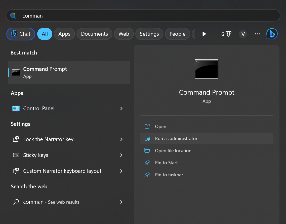Screen dimensions: 286x224
Task: Open the three-dots more options menu
Action: [257, 34]
